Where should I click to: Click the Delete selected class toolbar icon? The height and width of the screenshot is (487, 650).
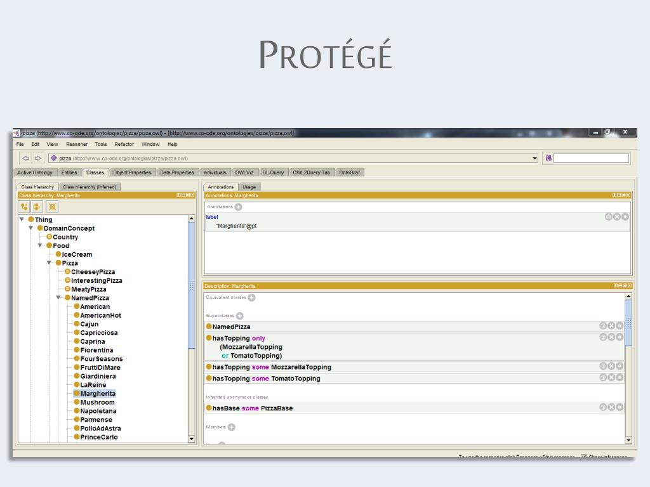click(x=52, y=207)
